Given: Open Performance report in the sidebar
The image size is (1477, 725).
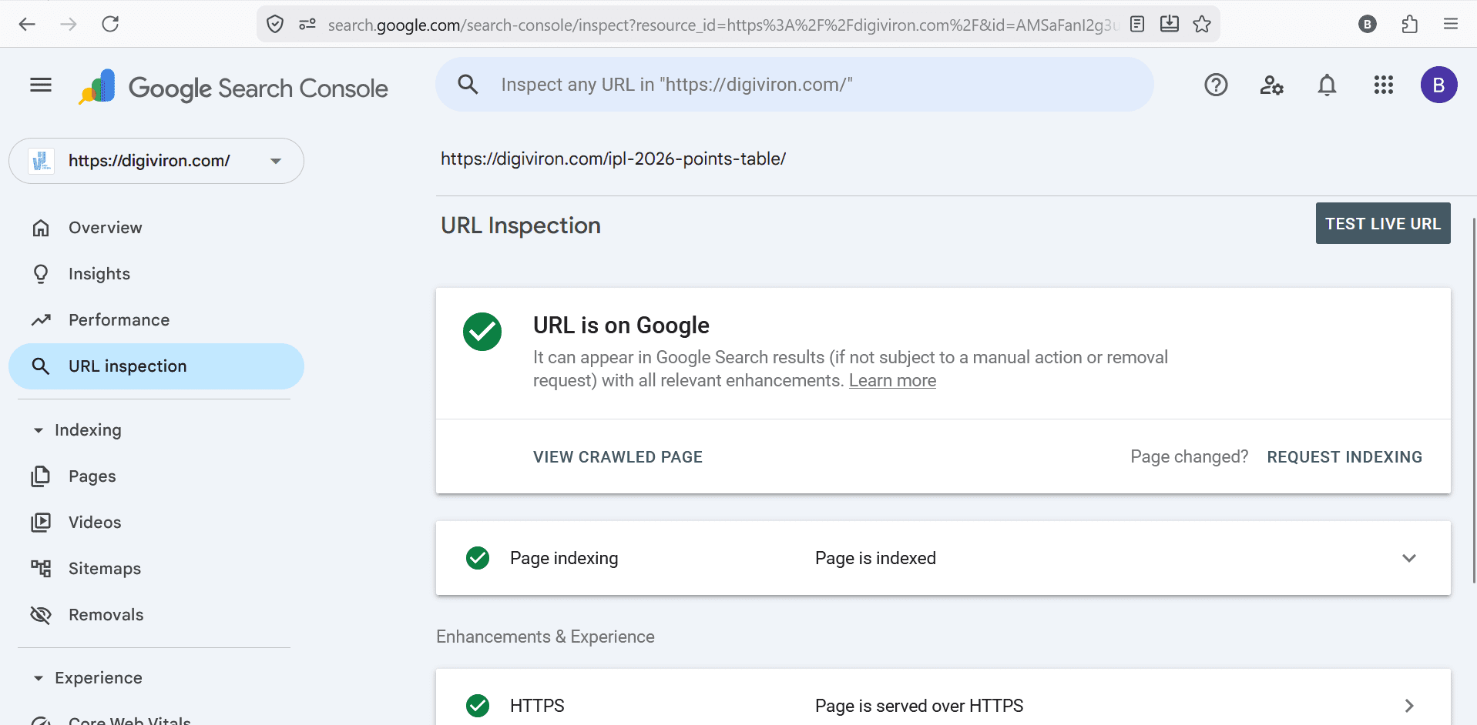Looking at the screenshot, I should [156, 320].
